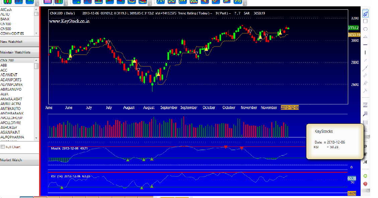Select the pitchfork drawing tool

(x=365, y=91)
